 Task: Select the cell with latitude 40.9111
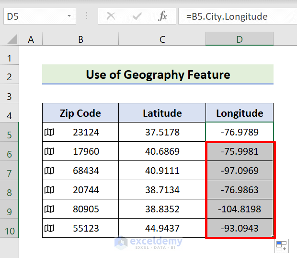162,171
